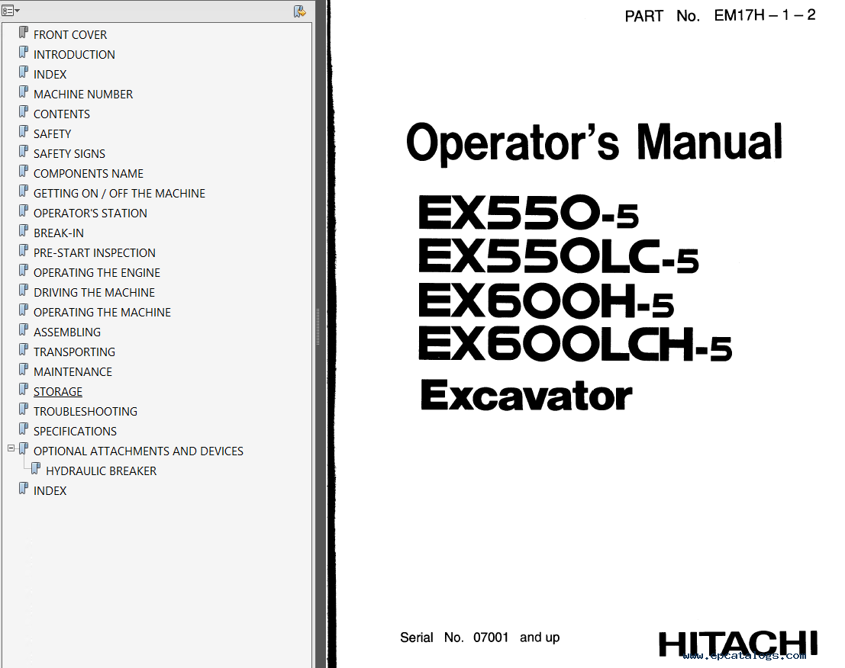Click the bookmark icon beside STORAGE
The image size is (845, 668).
23,390
